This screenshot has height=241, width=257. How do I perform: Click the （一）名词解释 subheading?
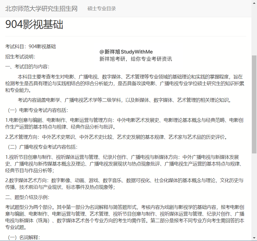[x=23, y=237]
